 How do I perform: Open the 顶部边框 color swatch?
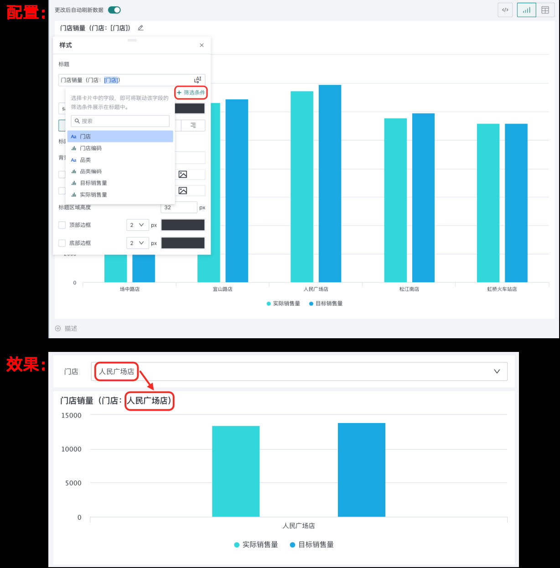tap(183, 225)
